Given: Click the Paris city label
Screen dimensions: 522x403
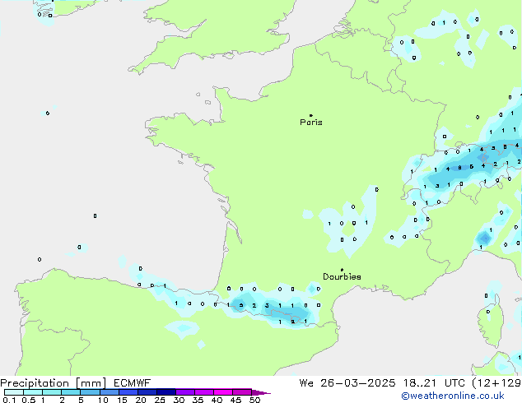Looking at the screenshot, I should click(311, 123).
